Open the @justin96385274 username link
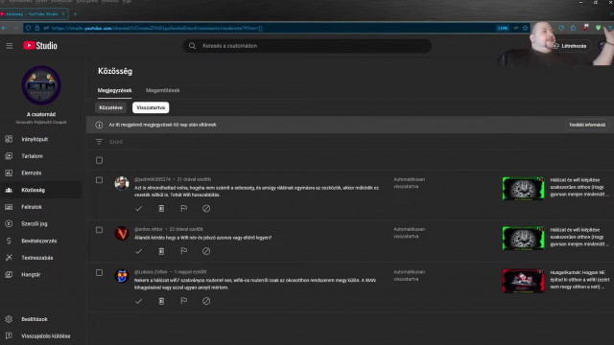 [153, 179]
